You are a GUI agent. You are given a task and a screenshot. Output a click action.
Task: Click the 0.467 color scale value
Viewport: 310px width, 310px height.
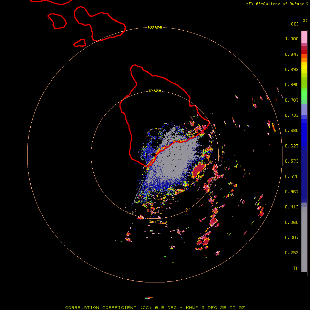point(292,192)
